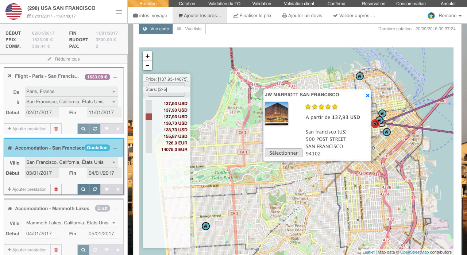
Task: Click the cart icon on the Flight card
Action: [x=107, y=129]
